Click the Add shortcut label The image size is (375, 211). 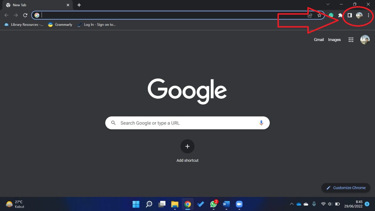coord(187,160)
